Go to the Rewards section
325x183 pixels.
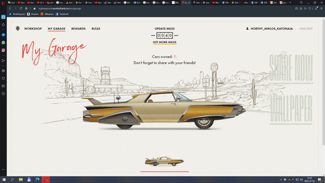tap(78, 29)
